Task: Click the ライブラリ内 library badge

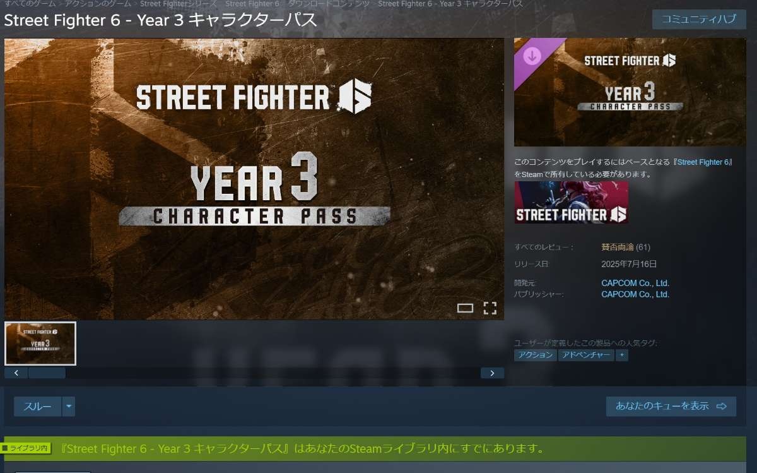Action: (25, 448)
